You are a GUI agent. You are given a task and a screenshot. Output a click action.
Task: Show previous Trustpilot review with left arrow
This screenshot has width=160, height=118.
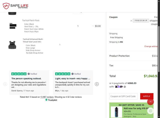(5, 84)
